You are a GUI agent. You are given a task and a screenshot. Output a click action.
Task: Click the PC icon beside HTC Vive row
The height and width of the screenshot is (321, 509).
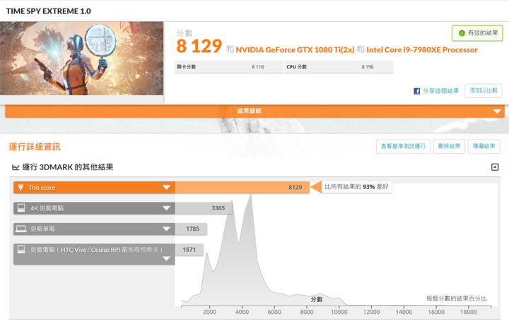(x=21, y=249)
